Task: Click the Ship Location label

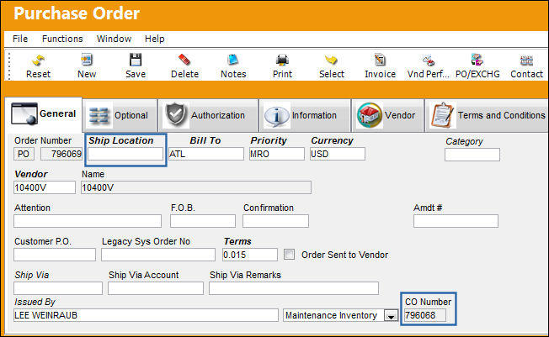Action: (x=120, y=140)
